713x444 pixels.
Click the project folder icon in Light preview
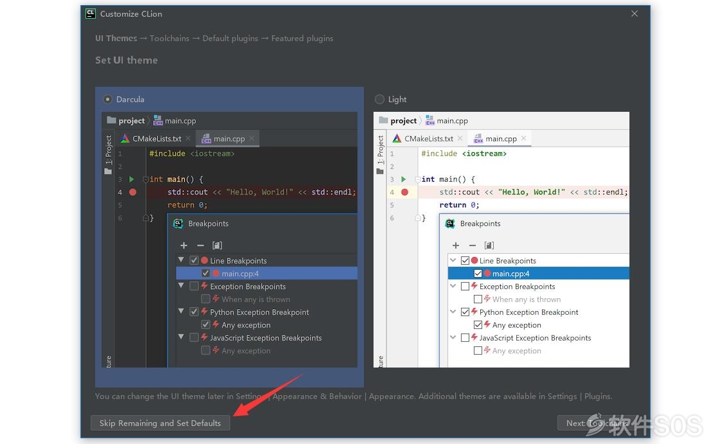point(383,120)
